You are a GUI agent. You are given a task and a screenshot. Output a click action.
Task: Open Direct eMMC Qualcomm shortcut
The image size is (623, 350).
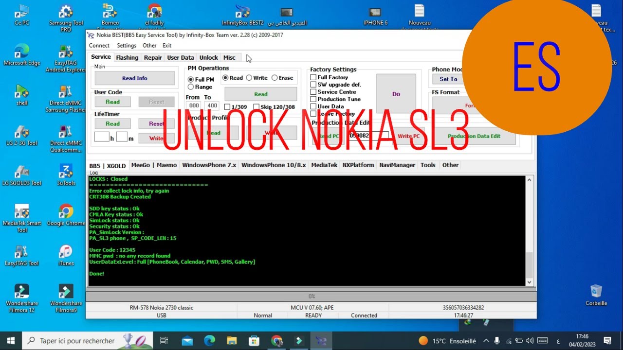66,139
